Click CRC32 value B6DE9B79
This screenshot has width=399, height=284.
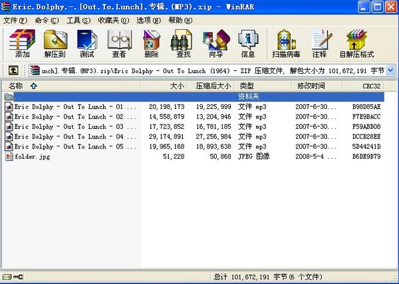pyautogui.click(x=366, y=156)
